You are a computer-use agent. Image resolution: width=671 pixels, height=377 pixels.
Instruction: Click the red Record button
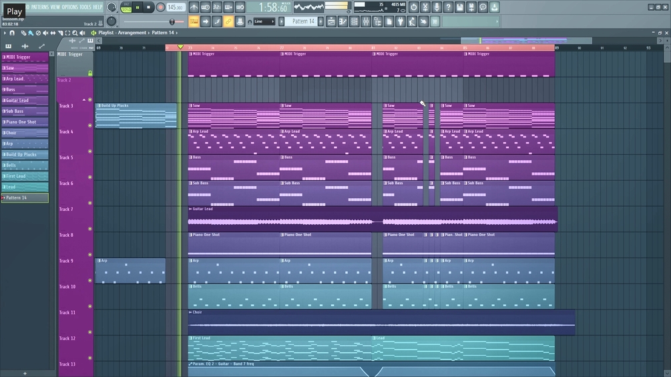click(160, 7)
